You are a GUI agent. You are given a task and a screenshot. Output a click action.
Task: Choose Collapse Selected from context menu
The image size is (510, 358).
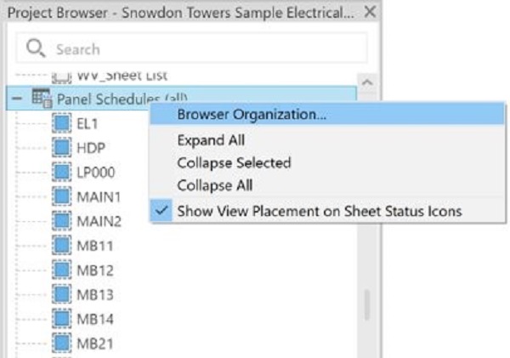tap(234, 162)
